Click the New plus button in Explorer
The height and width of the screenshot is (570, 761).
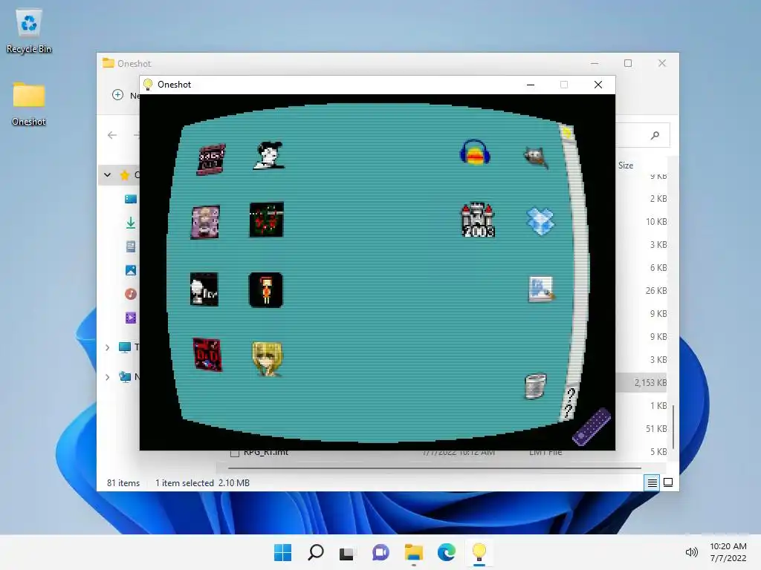(x=118, y=95)
